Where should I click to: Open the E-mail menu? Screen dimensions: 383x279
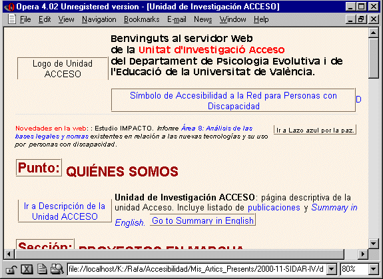click(177, 19)
